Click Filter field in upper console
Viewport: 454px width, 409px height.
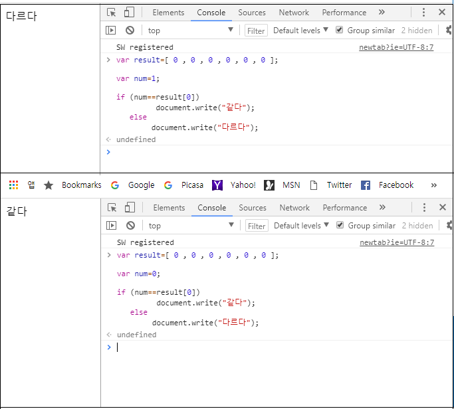pos(256,31)
